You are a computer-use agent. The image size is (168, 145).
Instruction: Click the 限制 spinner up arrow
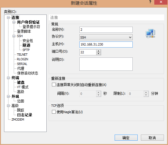tap(146, 93)
